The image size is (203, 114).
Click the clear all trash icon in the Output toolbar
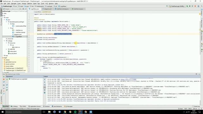(x=45, y=93)
